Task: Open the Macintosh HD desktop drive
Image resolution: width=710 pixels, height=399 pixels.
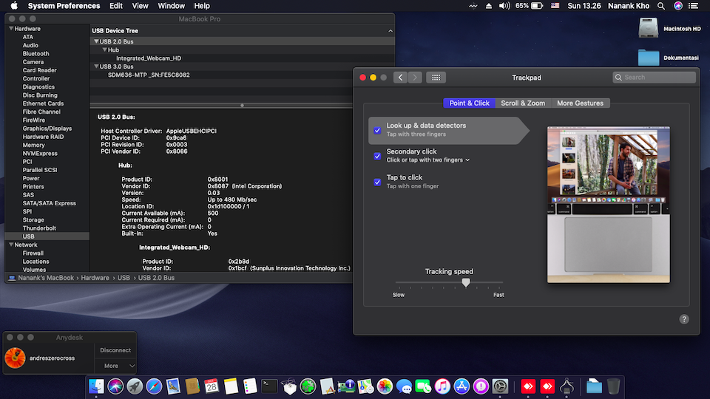Action: coord(649,28)
